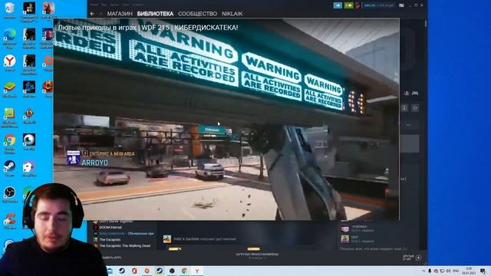
Task: Open the МАГАЗИН tab in Steam
Action: (120, 14)
